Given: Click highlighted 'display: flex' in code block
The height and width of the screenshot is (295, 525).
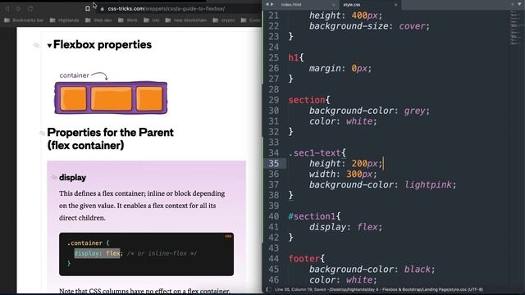Looking at the screenshot, I should 97,253.
